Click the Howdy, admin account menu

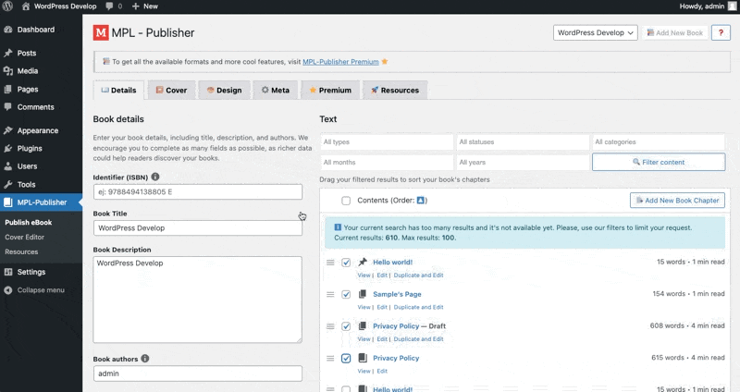click(707, 6)
